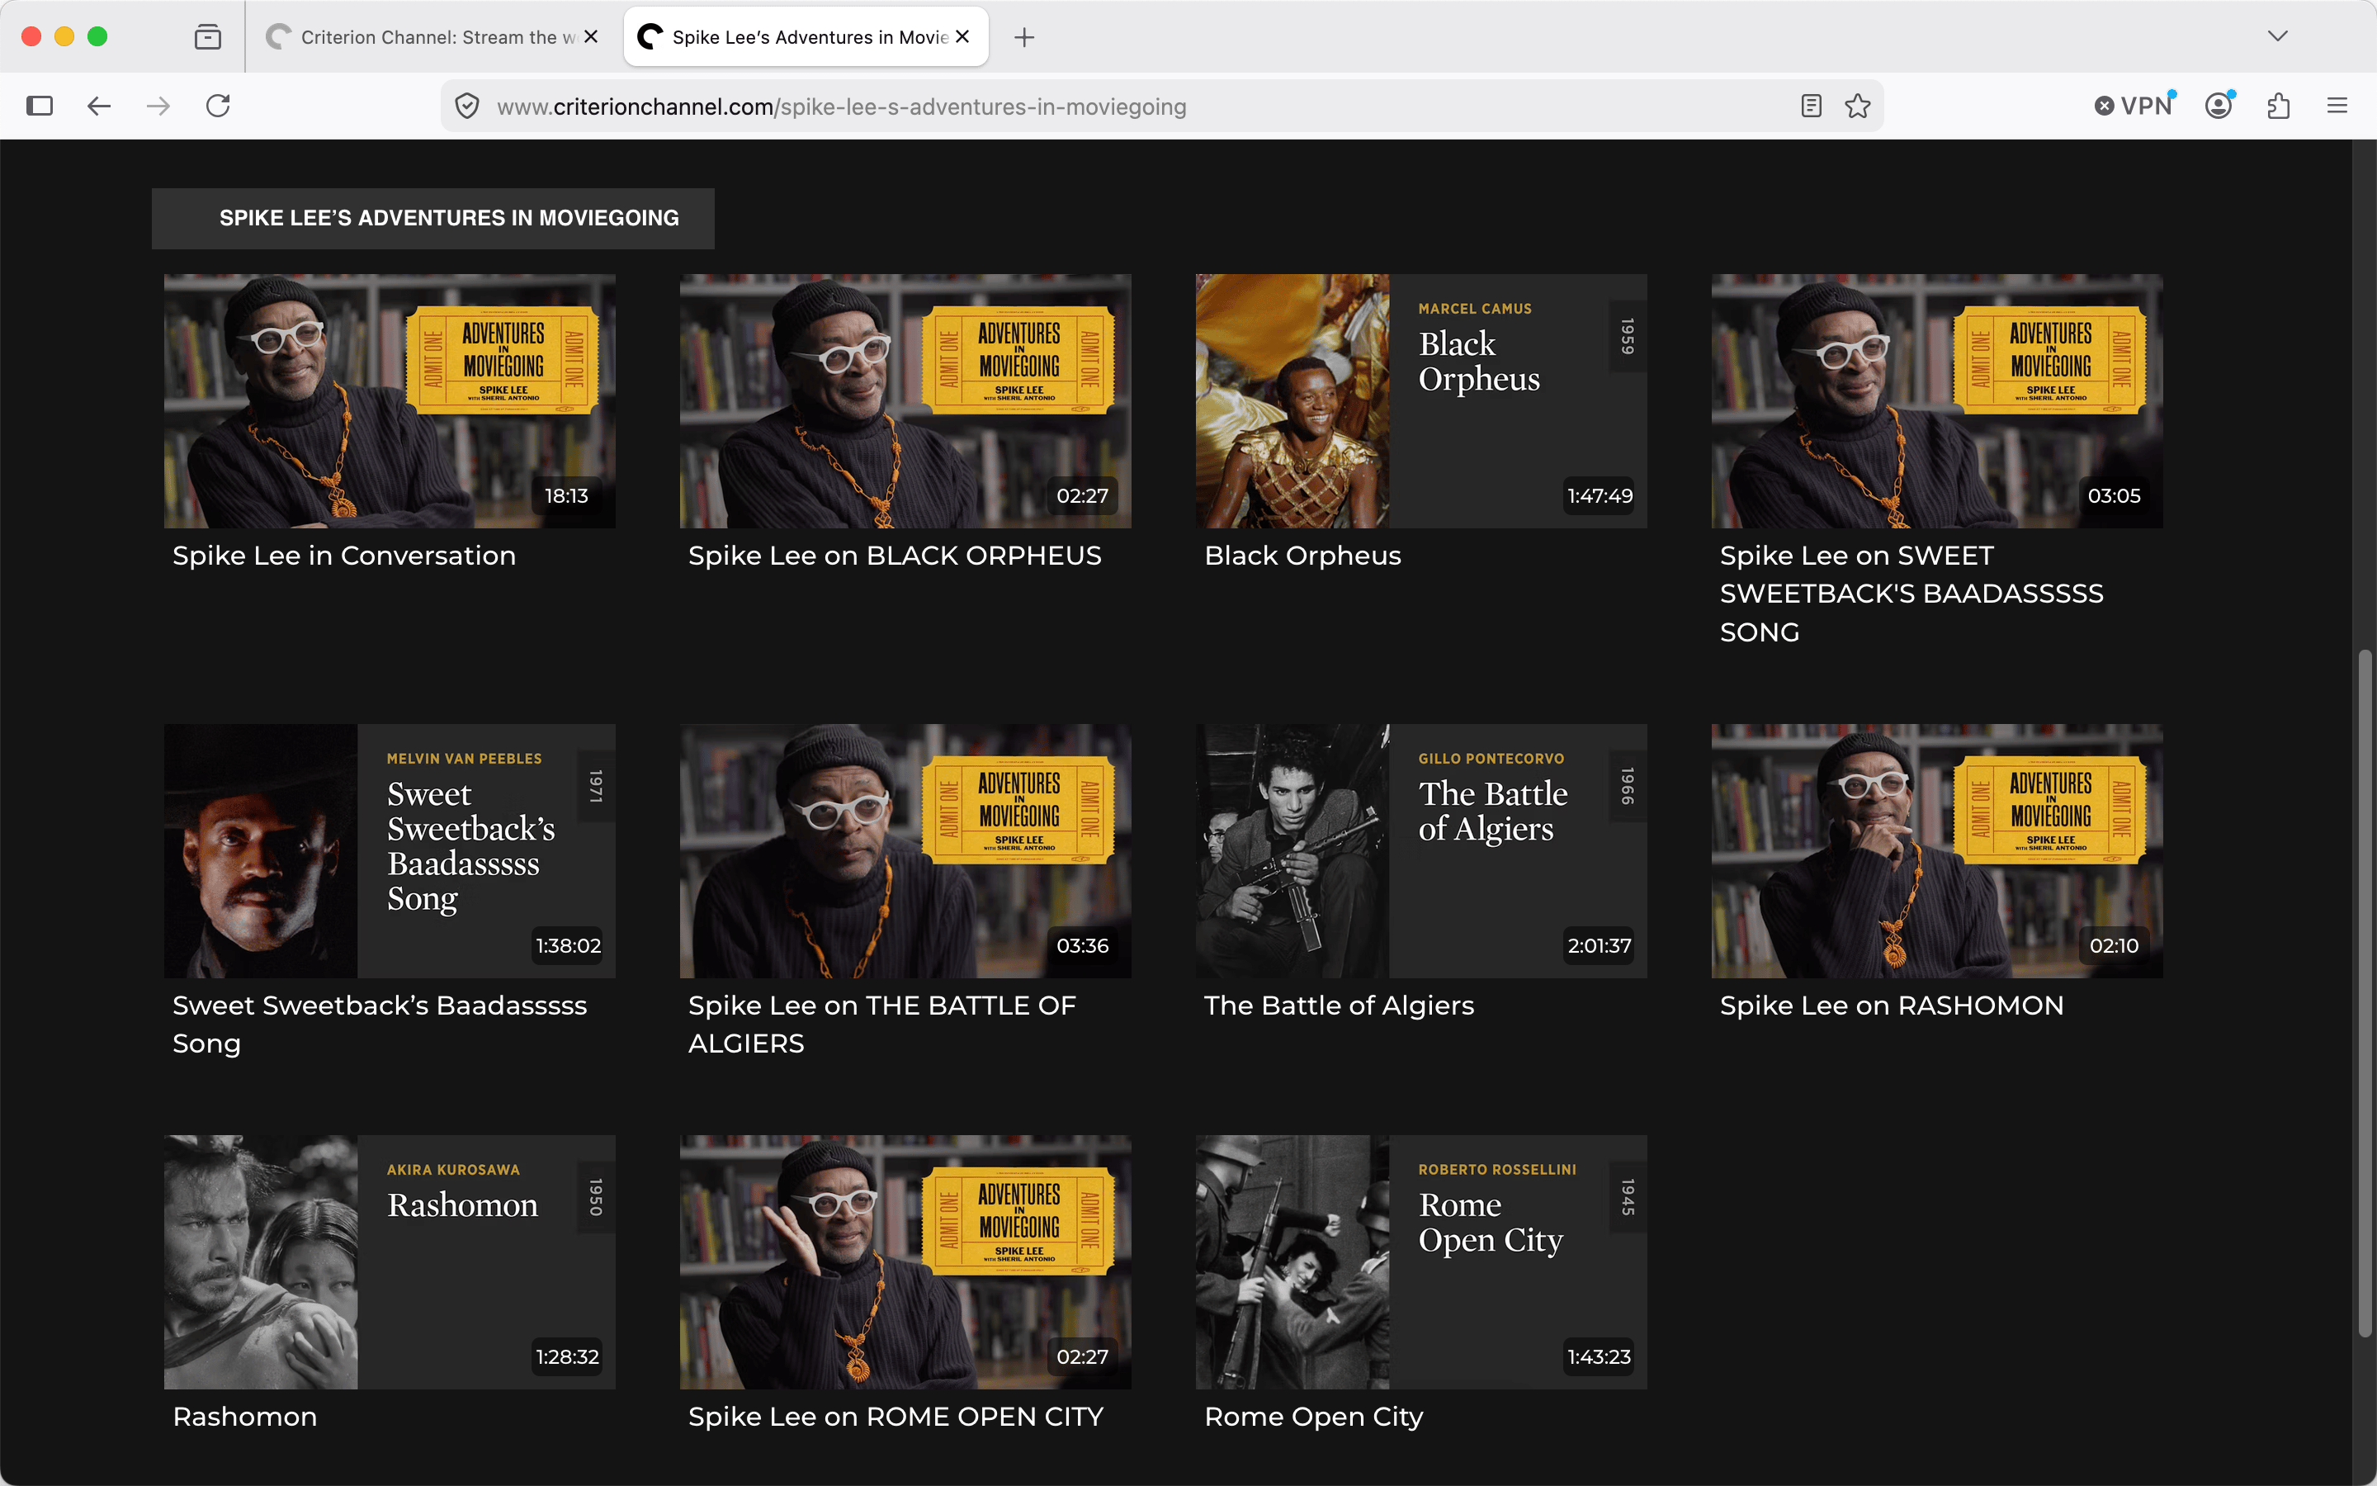Open the browser hamburger menu
Viewport: 2377px width, 1486px height.
pos(2337,106)
